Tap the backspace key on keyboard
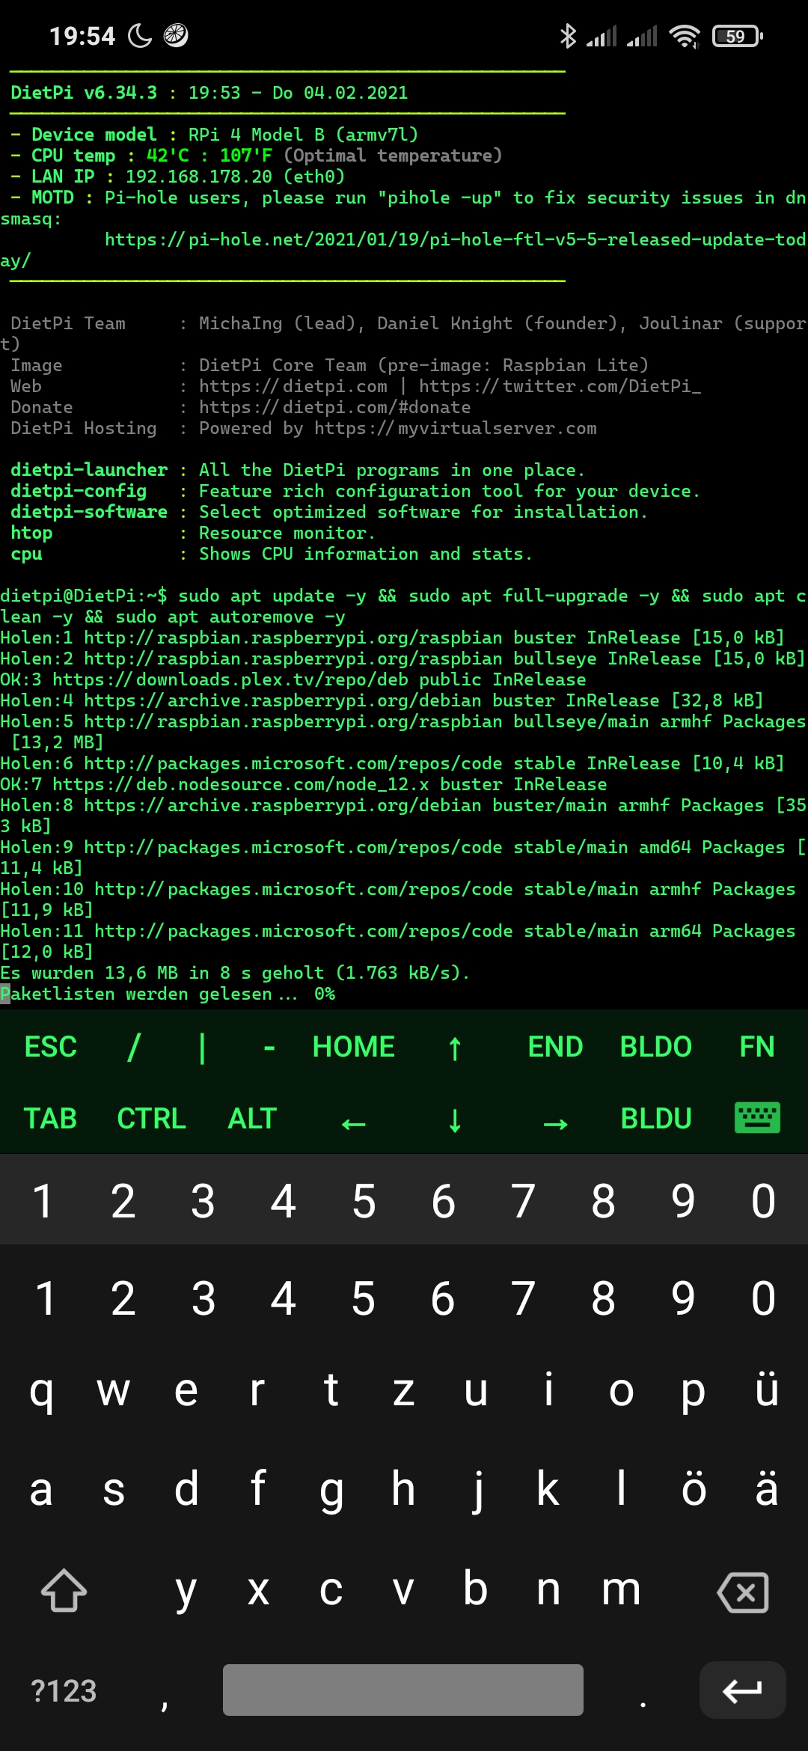This screenshot has width=808, height=1751. 743,1592
